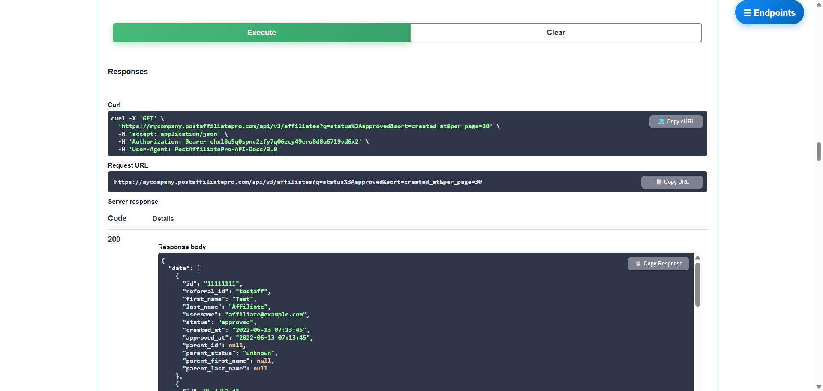This screenshot has width=823, height=391.
Task: Copy the response body
Action: click(658, 264)
